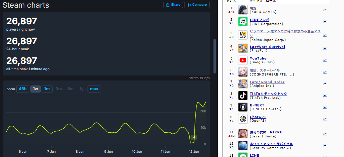Screen dimensions: 344x157
Task: Open rank chart icon for Fate/Grand Order row
Action: (325, 84)
